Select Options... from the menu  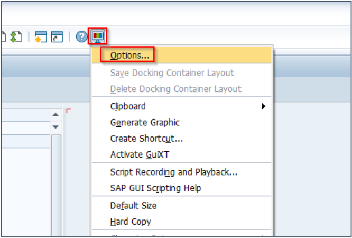coord(182,55)
